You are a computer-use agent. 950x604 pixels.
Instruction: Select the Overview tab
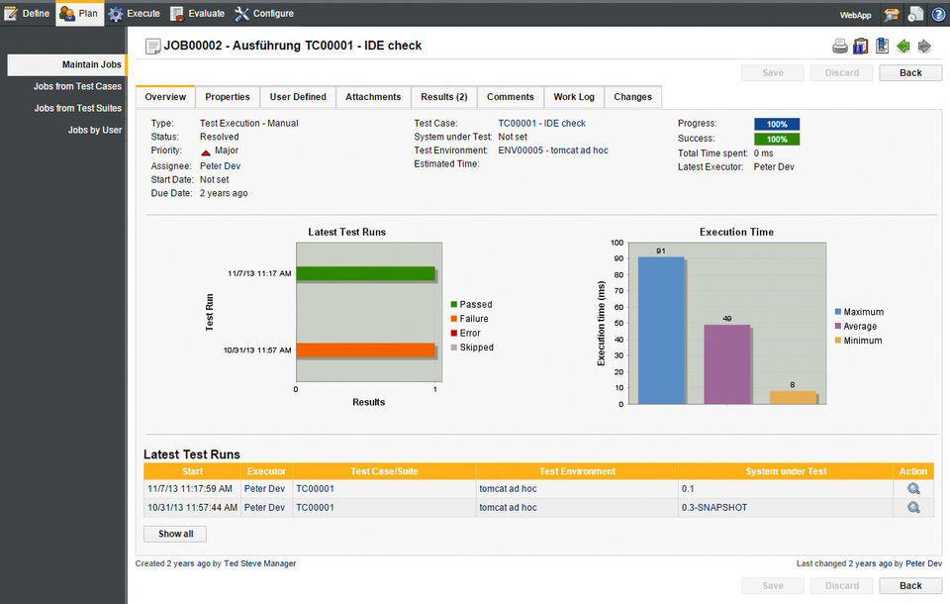click(165, 97)
